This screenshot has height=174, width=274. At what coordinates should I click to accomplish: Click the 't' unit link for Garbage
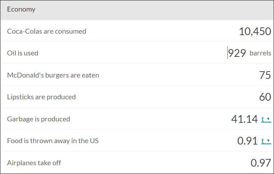coord(263,119)
